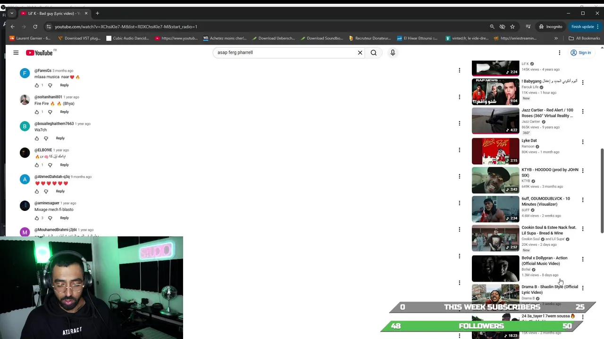Open options menu for @AhmedDahdah-q3q comment

[x=459, y=177]
